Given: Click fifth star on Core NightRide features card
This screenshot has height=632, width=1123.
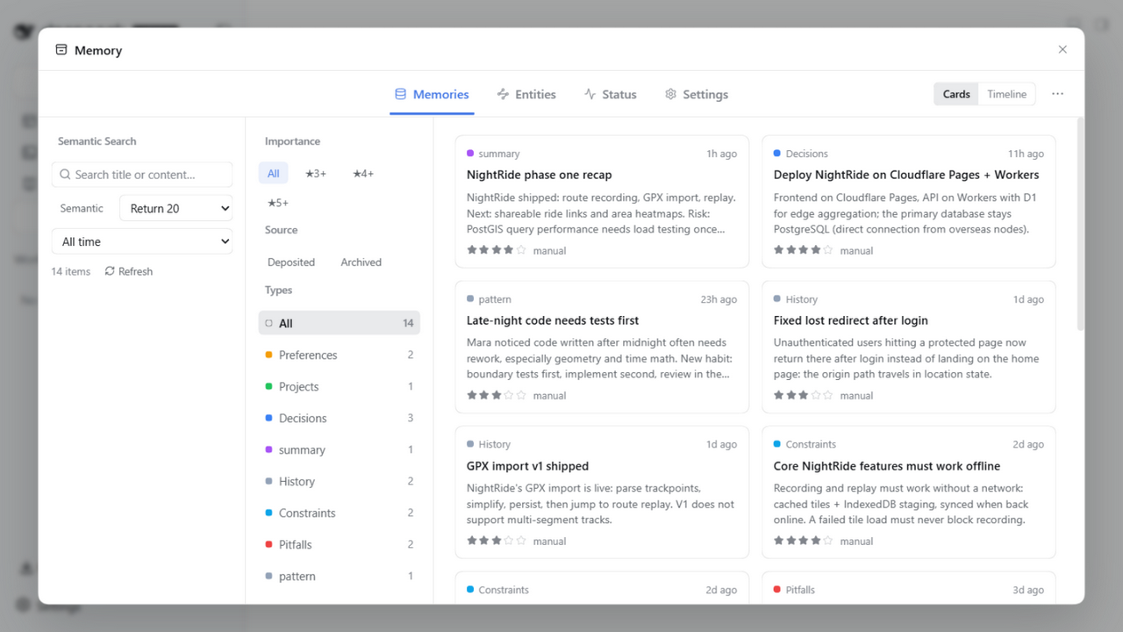Looking at the screenshot, I should [x=828, y=541].
